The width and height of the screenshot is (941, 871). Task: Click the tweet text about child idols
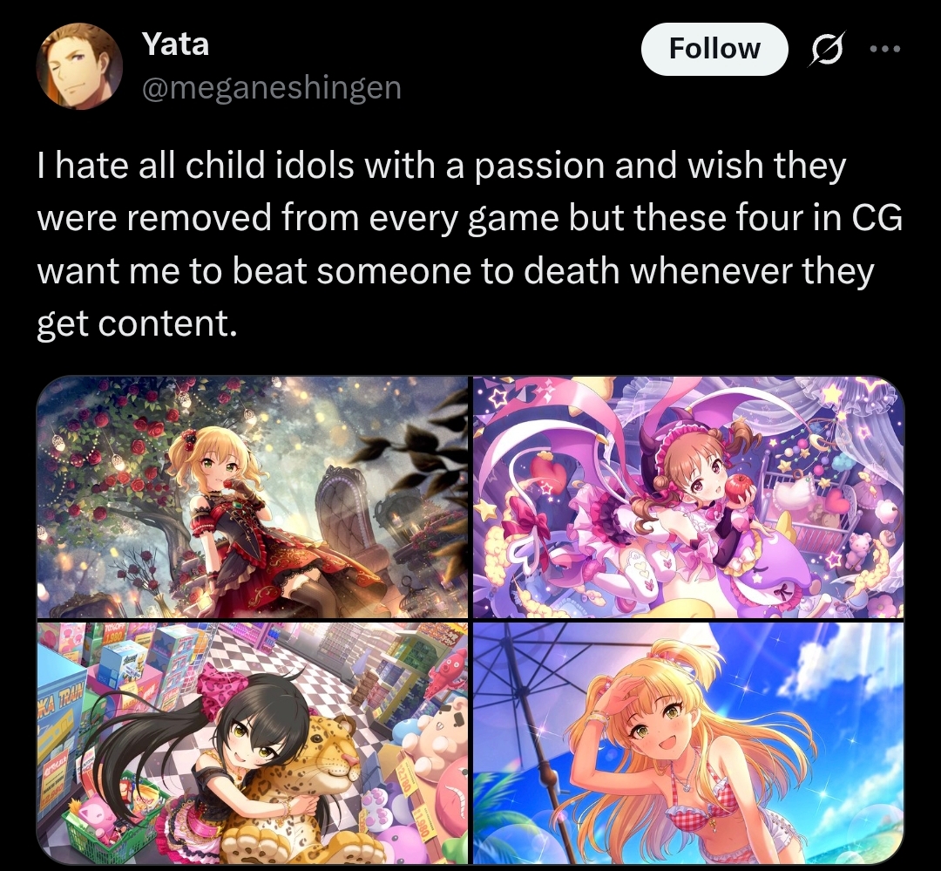[470, 244]
